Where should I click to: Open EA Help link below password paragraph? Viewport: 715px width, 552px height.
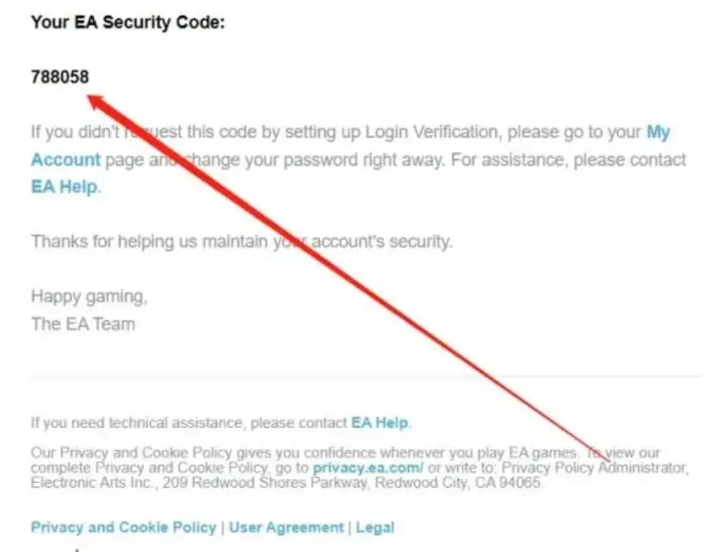pyautogui.click(x=64, y=187)
